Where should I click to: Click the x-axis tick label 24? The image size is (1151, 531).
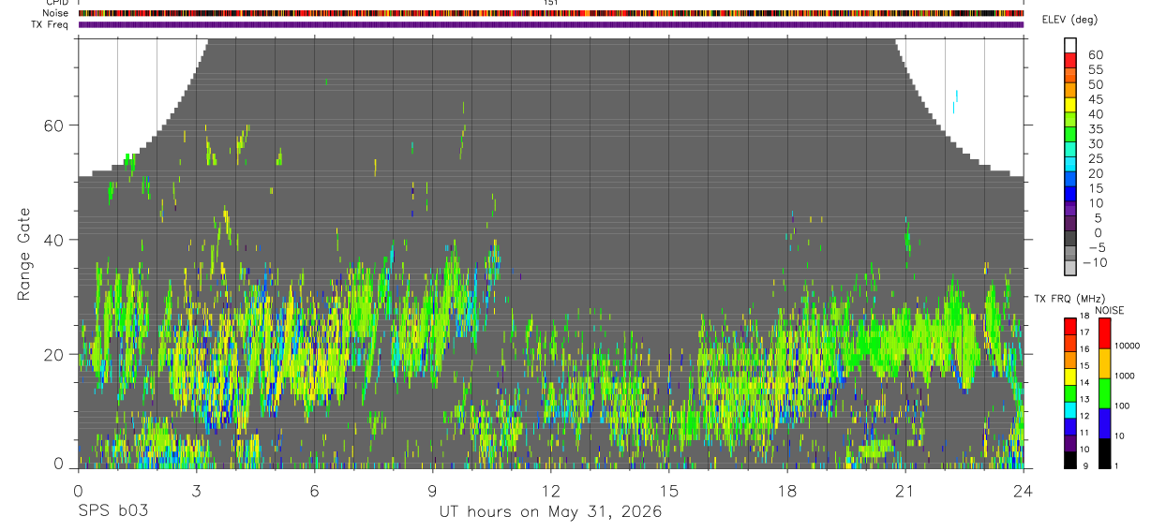click(1024, 490)
